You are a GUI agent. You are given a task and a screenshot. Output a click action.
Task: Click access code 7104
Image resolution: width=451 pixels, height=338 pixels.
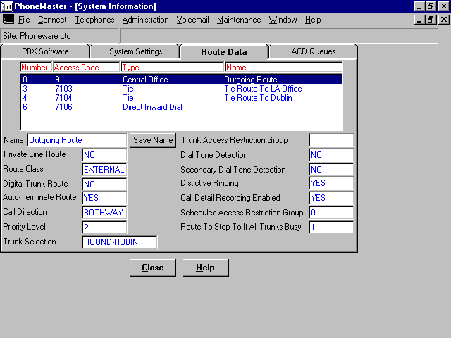click(x=63, y=98)
